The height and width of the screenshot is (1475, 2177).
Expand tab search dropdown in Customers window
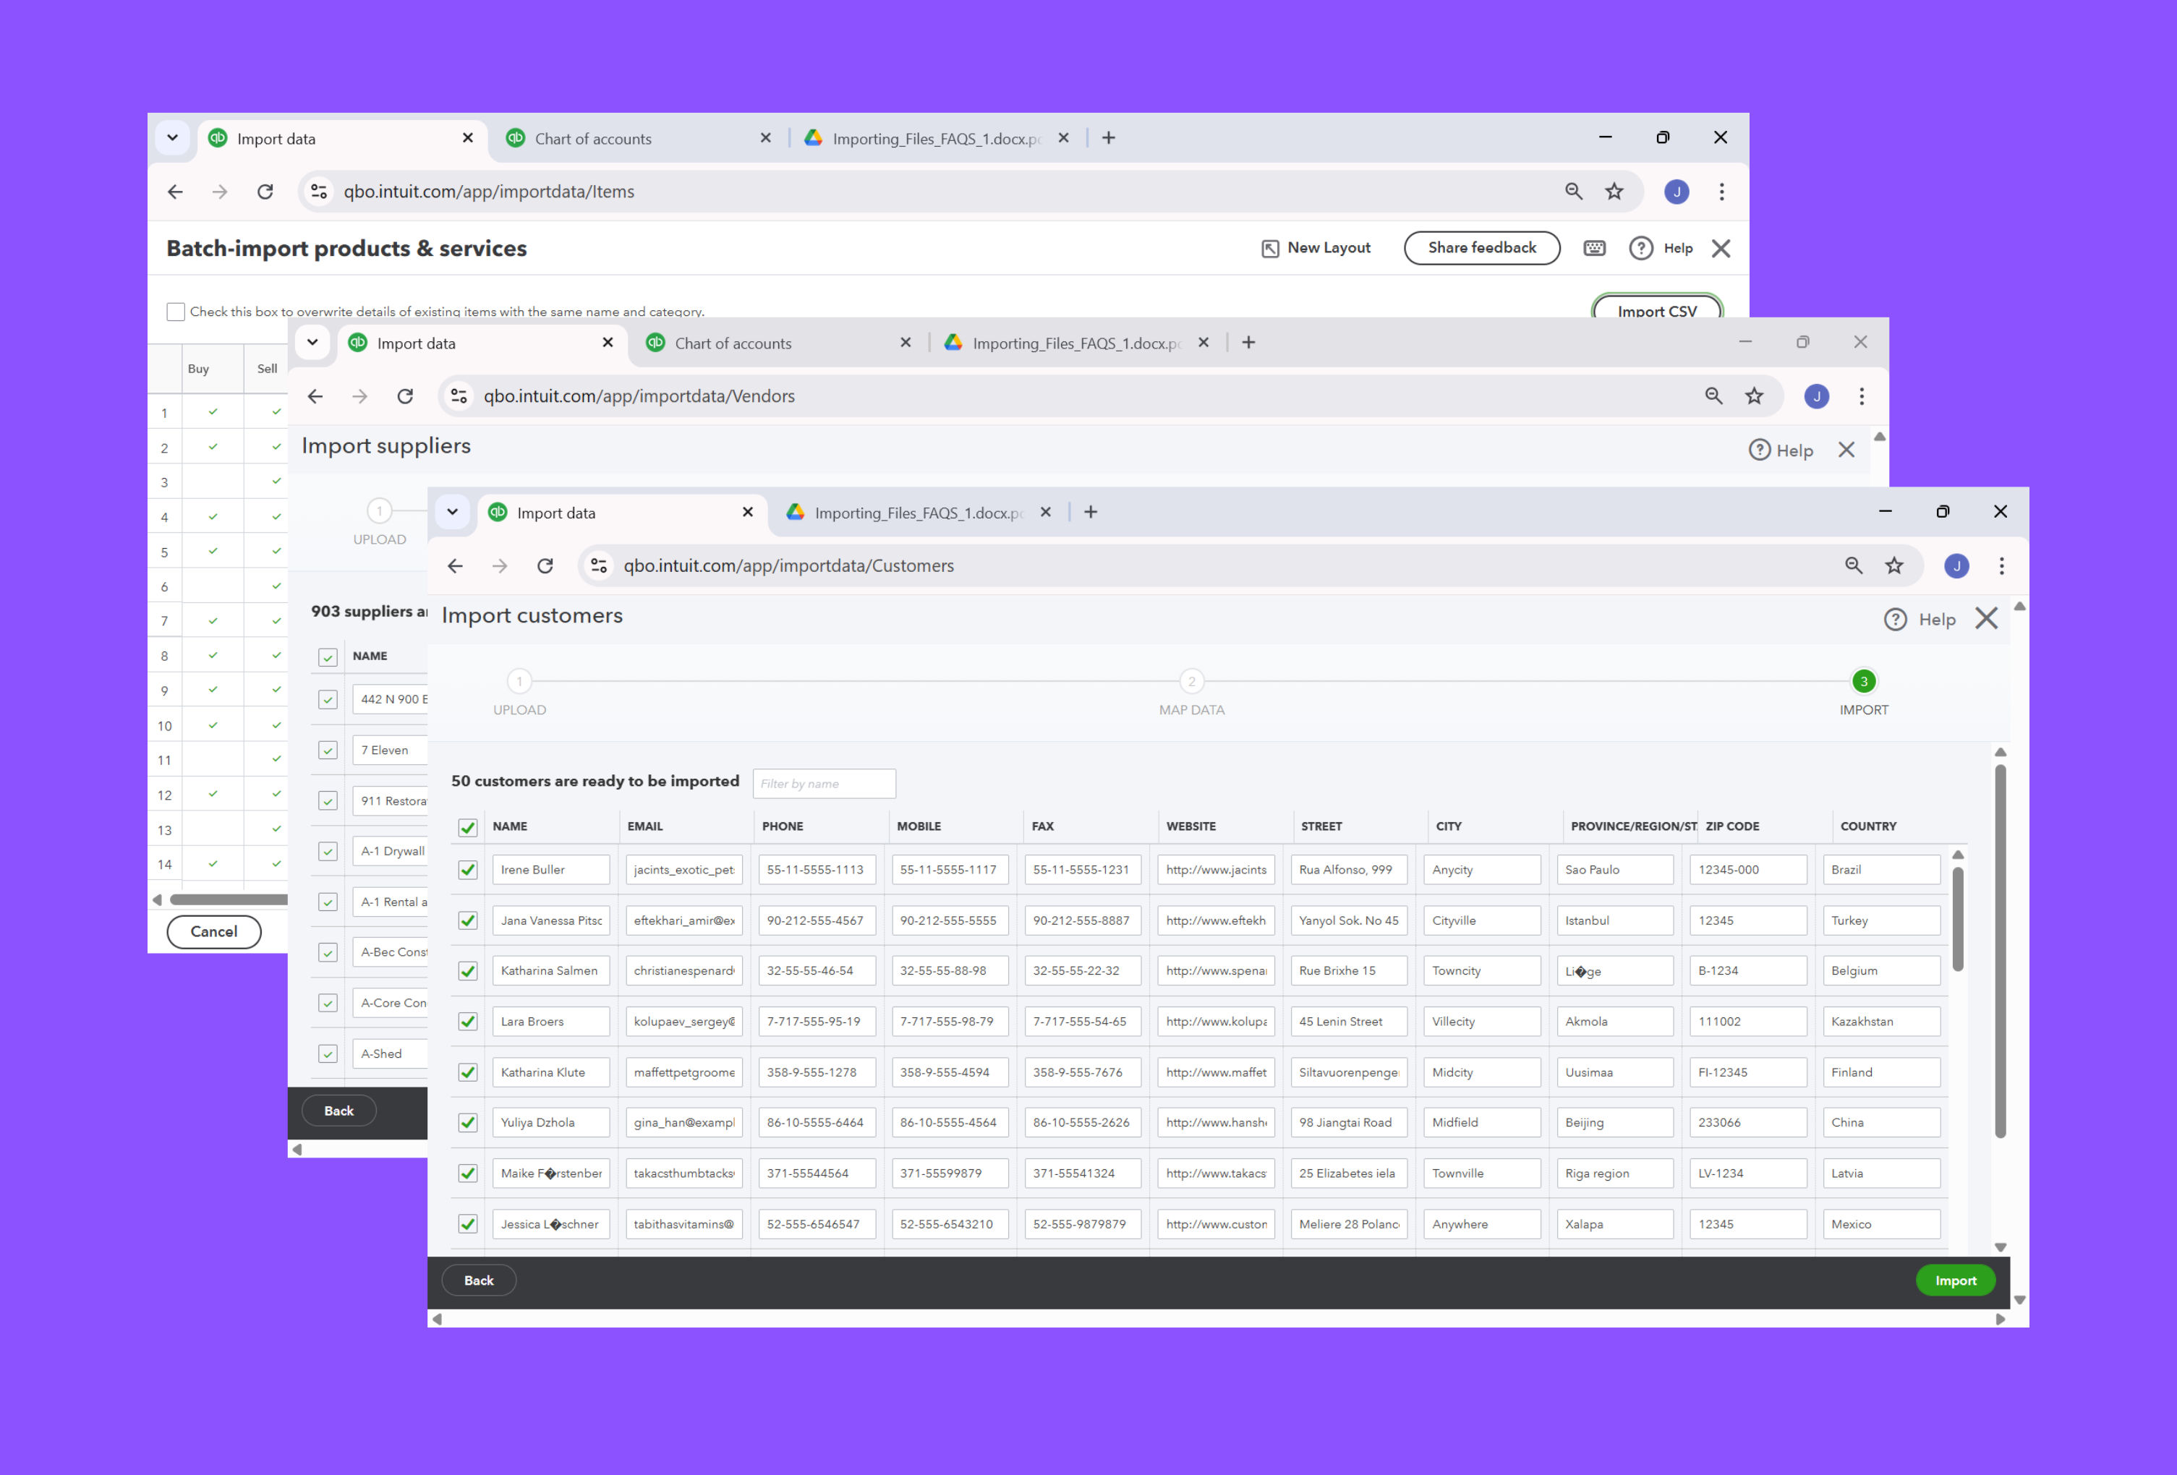(453, 512)
